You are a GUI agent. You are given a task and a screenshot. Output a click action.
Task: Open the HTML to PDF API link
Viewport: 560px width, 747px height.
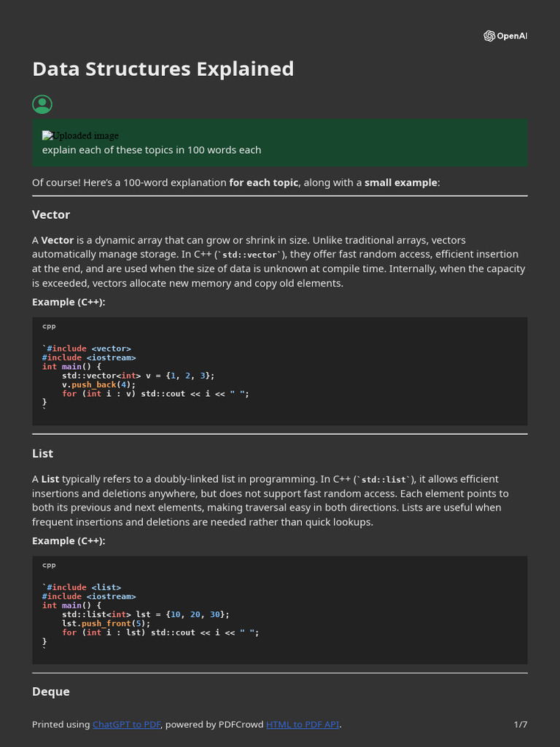303,724
